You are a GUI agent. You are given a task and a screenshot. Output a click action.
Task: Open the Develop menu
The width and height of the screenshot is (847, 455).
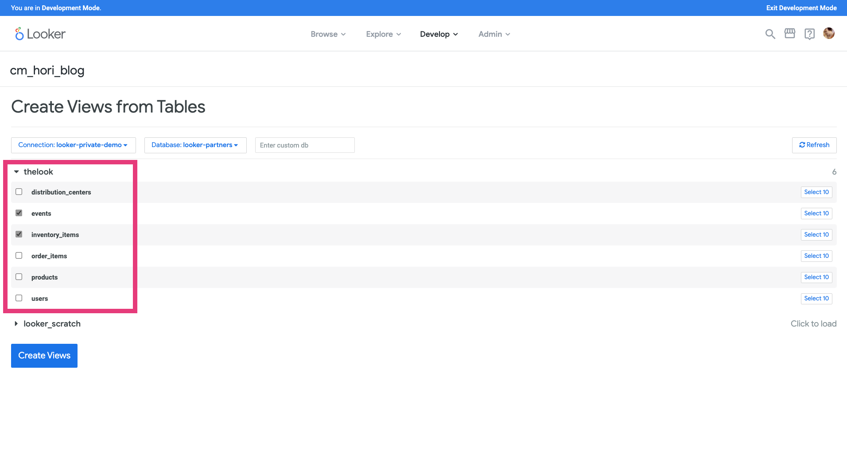[438, 34]
